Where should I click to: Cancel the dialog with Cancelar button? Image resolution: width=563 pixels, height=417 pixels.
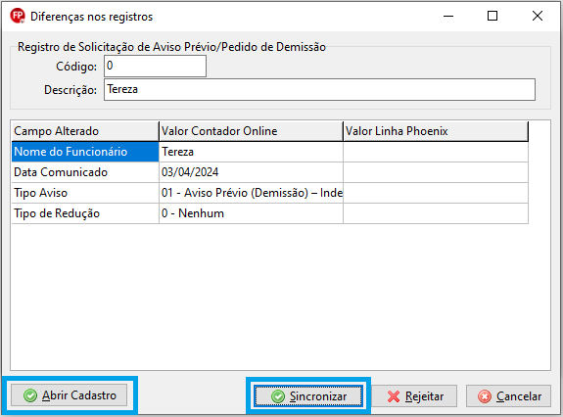(508, 396)
